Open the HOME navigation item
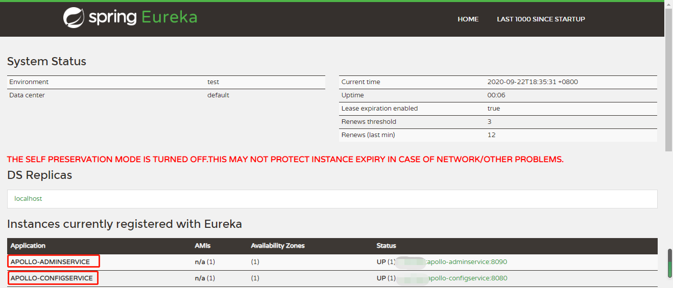The image size is (673, 288). [x=468, y=19]
